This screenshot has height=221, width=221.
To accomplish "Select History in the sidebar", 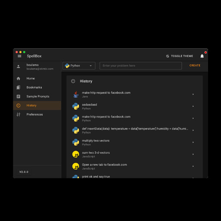I will point(37,105).
